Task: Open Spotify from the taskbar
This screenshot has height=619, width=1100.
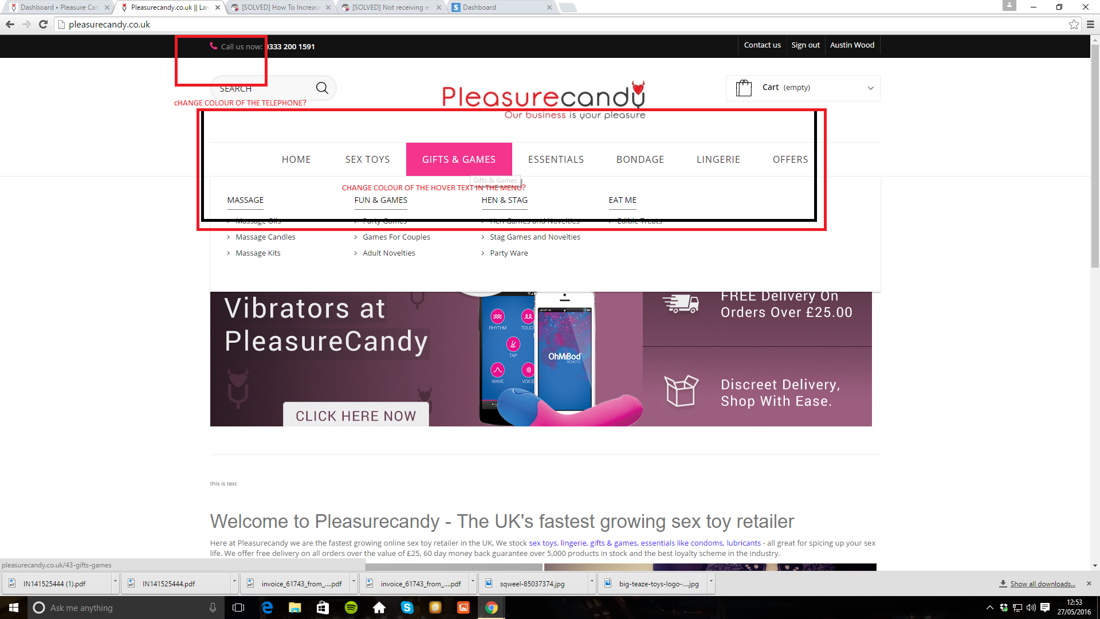Action: pyautogui.click(x=351, y=608)
